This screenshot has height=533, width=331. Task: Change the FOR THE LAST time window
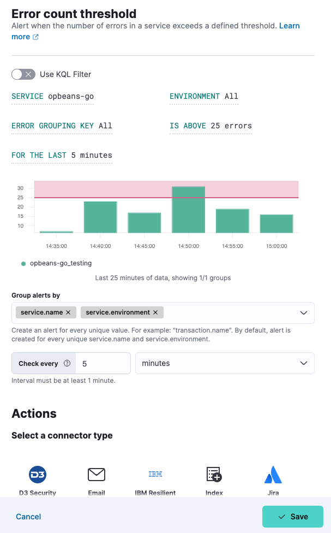[62, 155]
